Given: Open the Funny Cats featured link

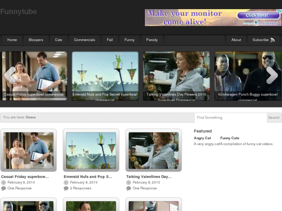Looking at the screenshot, I should click(x=230, y=138).
